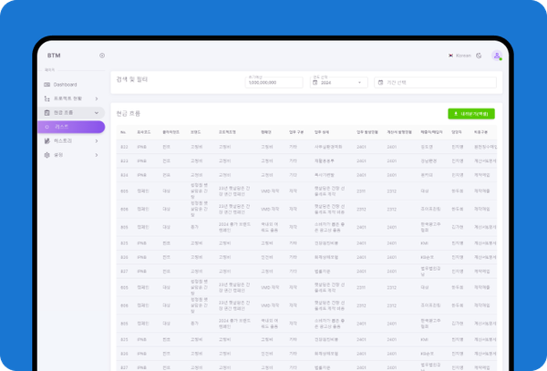Screen dimensions: 547x371
Task: Expand the 히스토리 menu chevron
Action: (x=98, y=141)
